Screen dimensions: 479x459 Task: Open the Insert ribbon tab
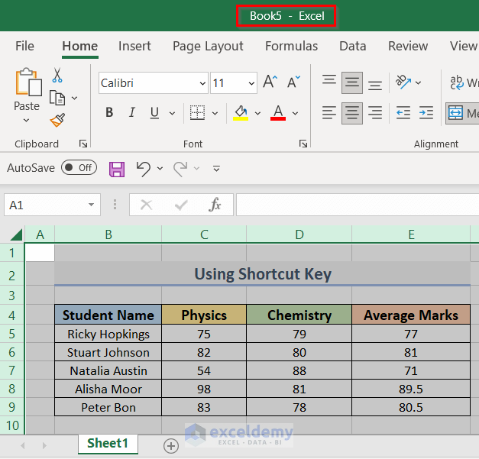pos(134,46)
